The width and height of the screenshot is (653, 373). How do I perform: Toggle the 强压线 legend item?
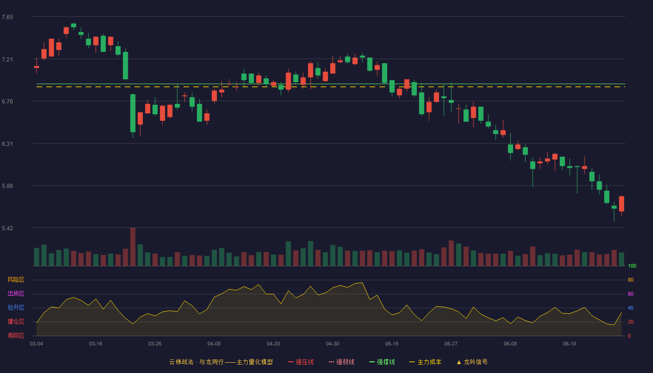[x=301, y=362]
